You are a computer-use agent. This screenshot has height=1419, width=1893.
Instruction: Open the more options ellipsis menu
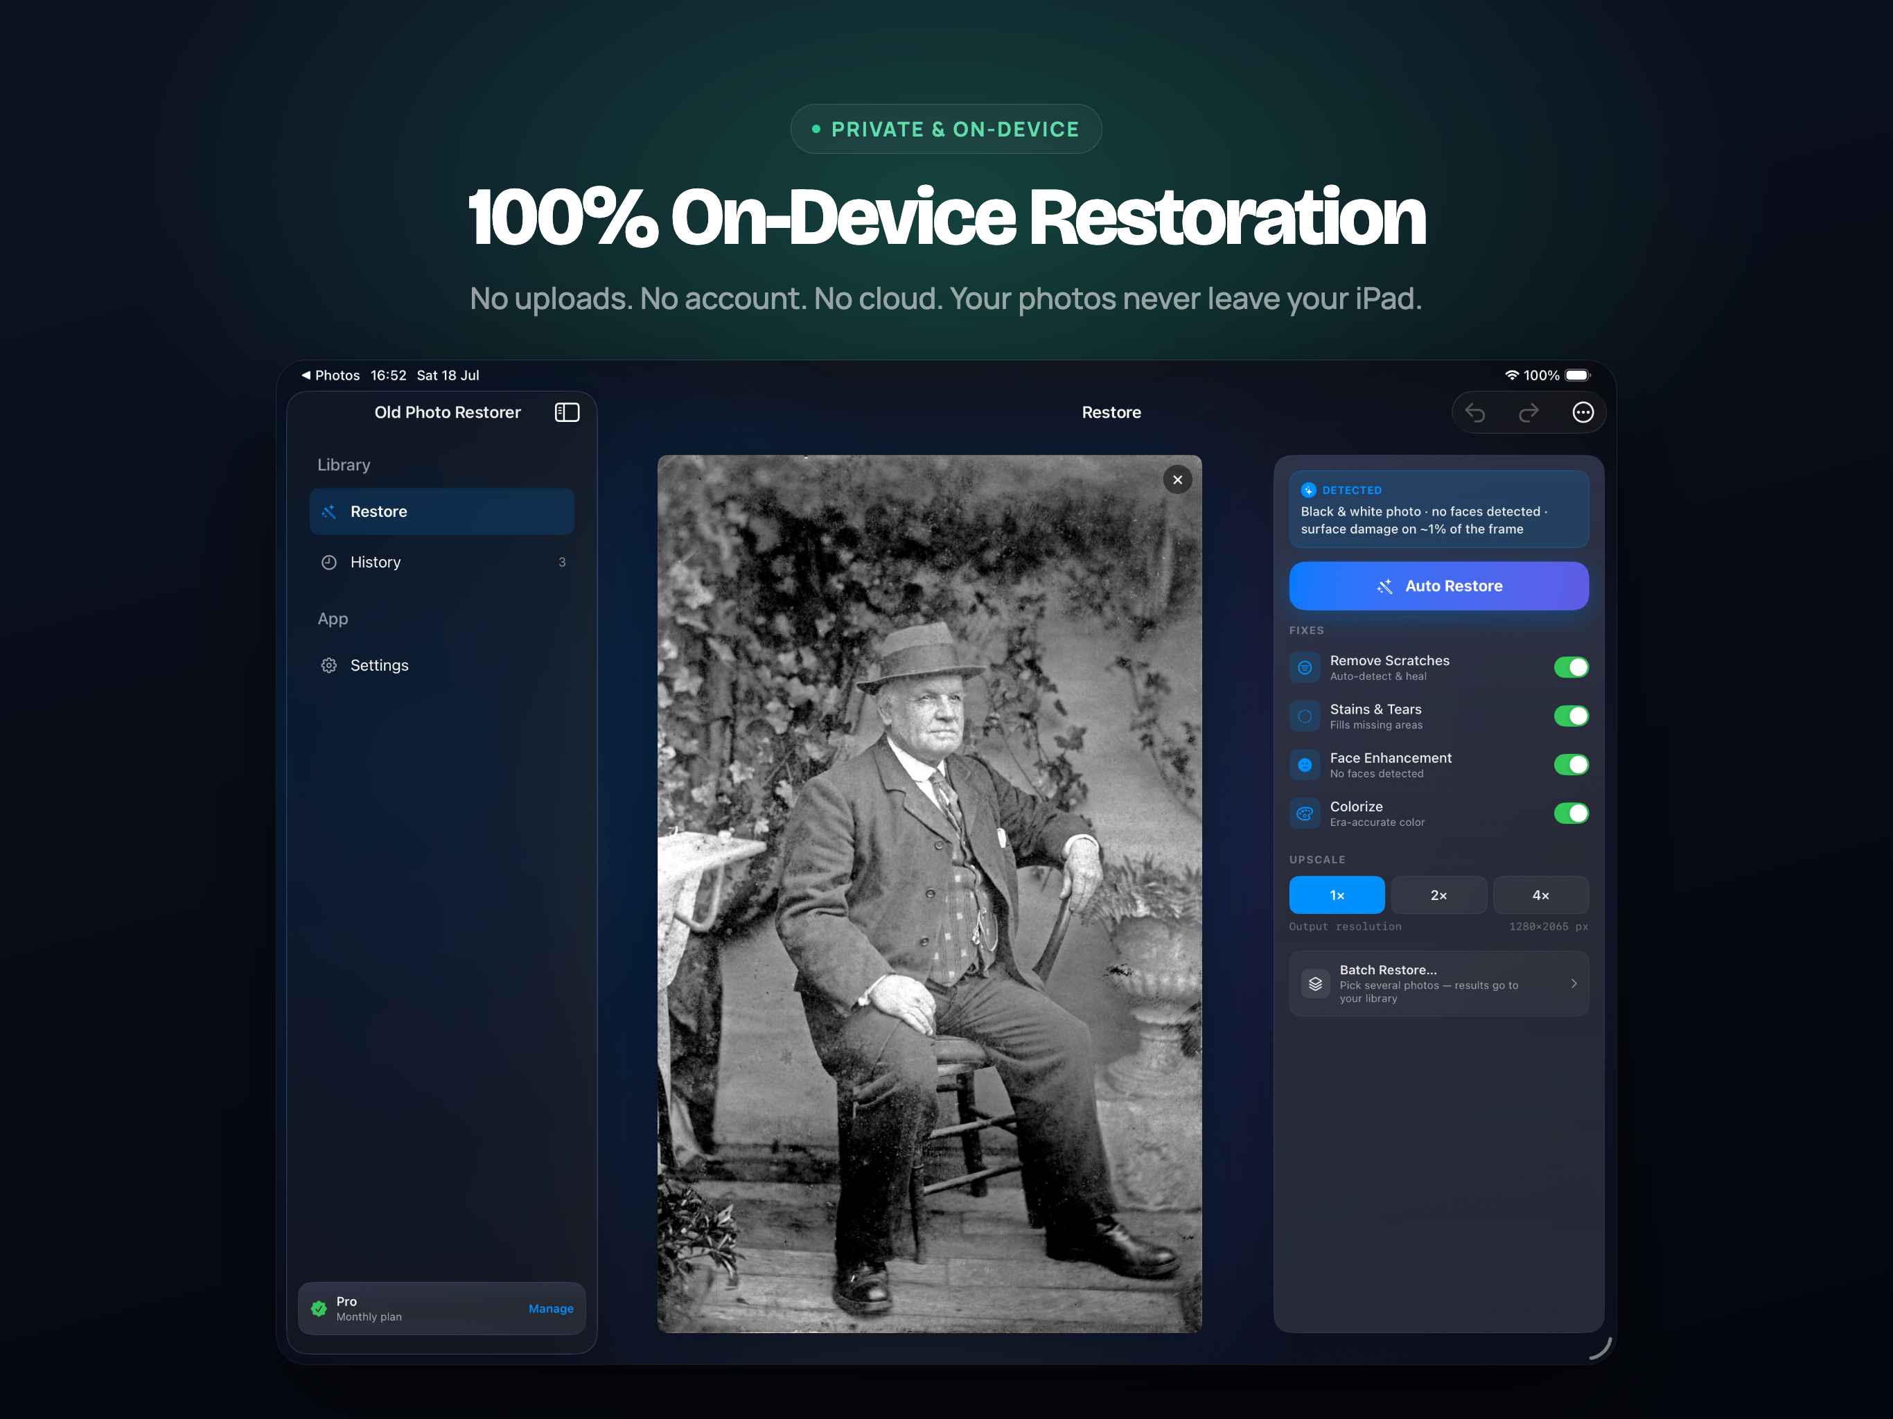(1583, 412)
